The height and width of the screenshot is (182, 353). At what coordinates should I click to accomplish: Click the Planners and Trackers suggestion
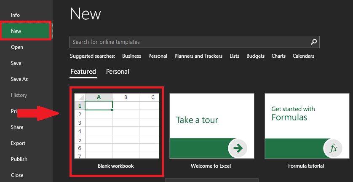198,56
